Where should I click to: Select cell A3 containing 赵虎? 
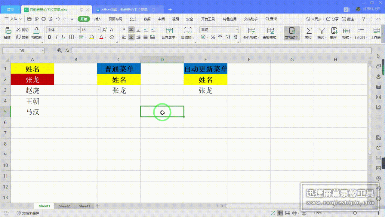(32, 90)
